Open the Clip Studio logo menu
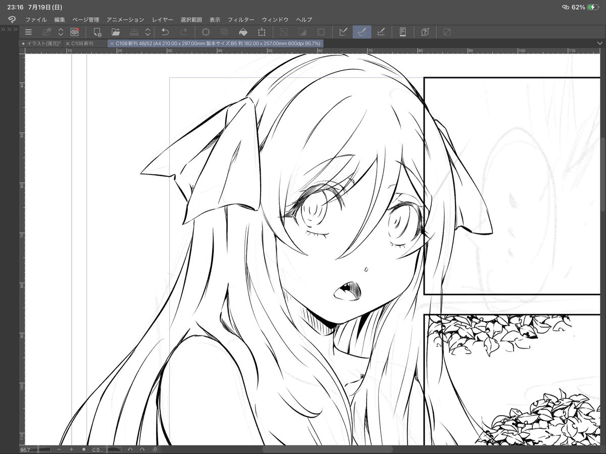 (12, 20)
